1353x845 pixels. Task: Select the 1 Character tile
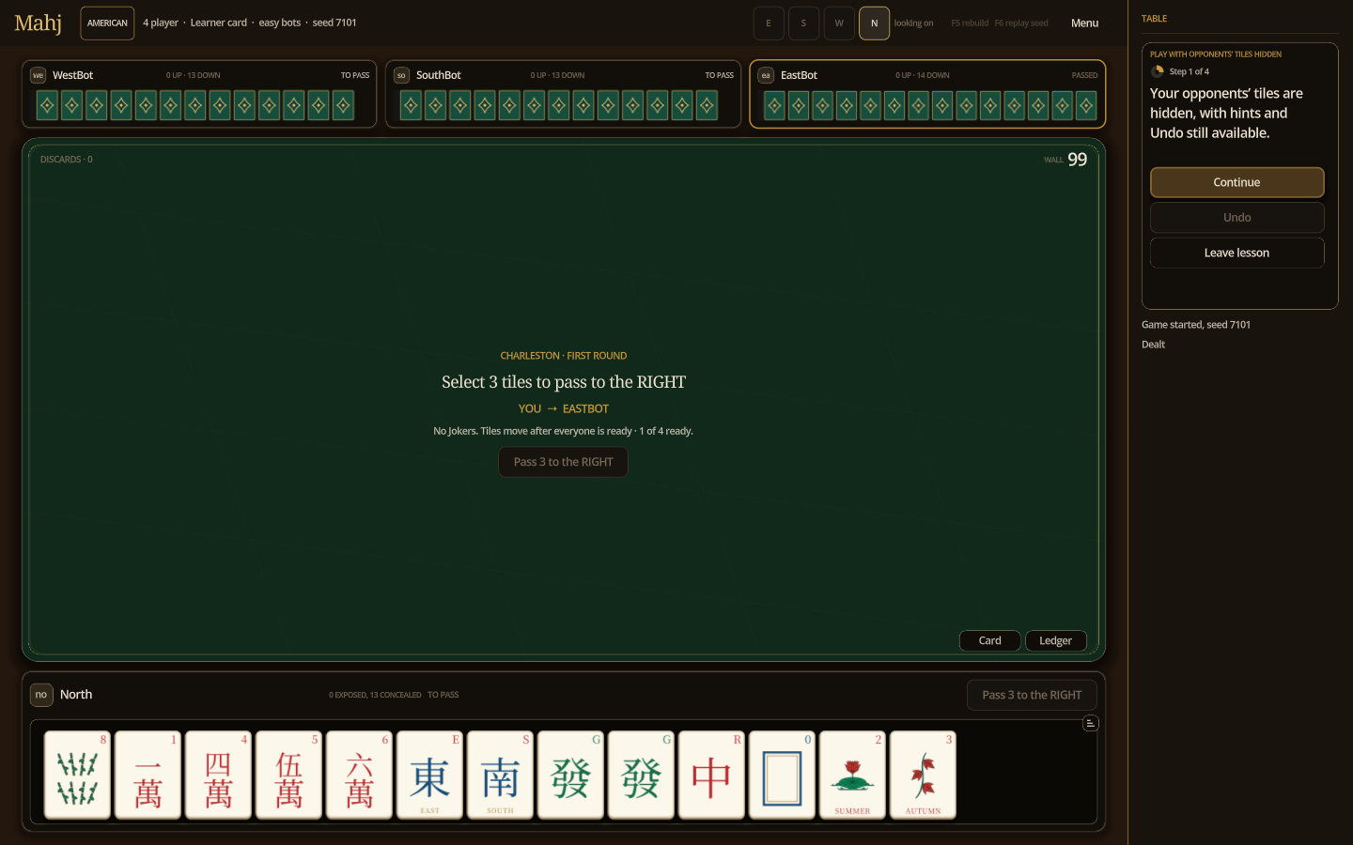pyautogui.click(x=148, y=775)
